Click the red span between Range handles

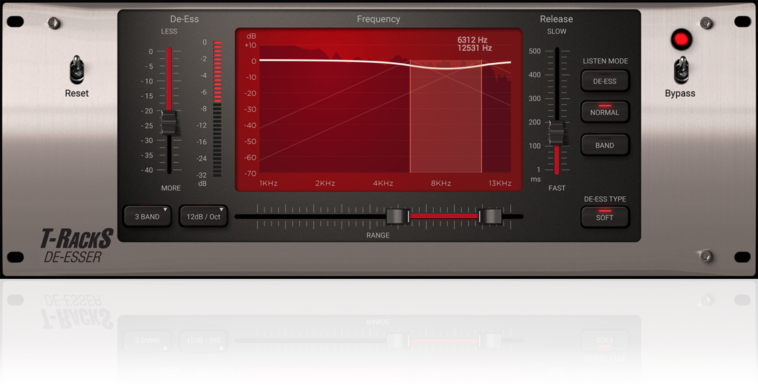pos(444,216)
